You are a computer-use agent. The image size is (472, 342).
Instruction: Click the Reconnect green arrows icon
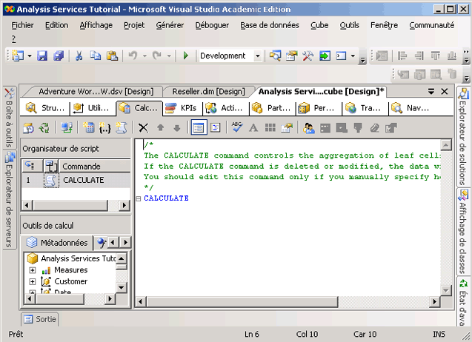pos(44,128)
